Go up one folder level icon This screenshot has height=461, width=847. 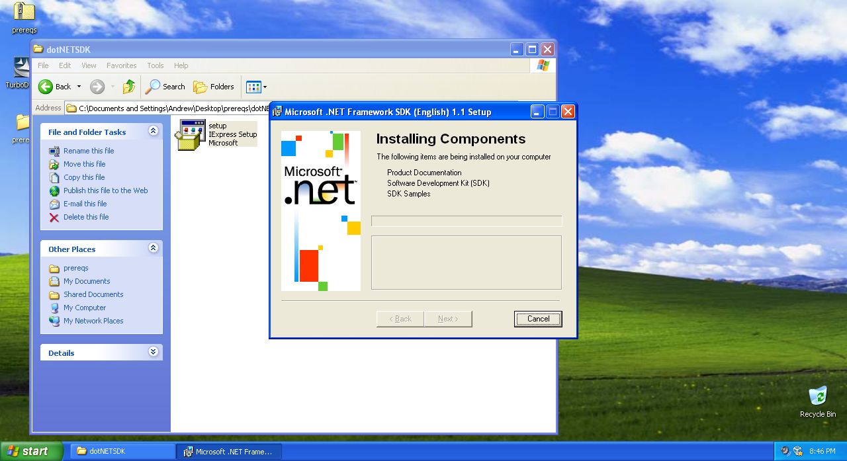129,87
